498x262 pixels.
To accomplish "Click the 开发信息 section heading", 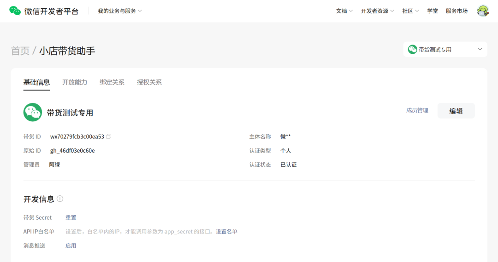I will click(x=39, y=199).
